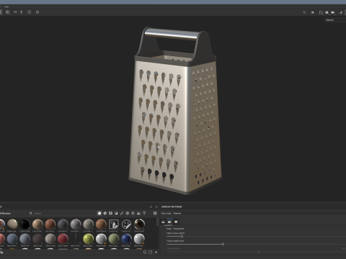Open the viewport Material mode dropdown
Screen dimensions: 346x259
click(335, 20)
